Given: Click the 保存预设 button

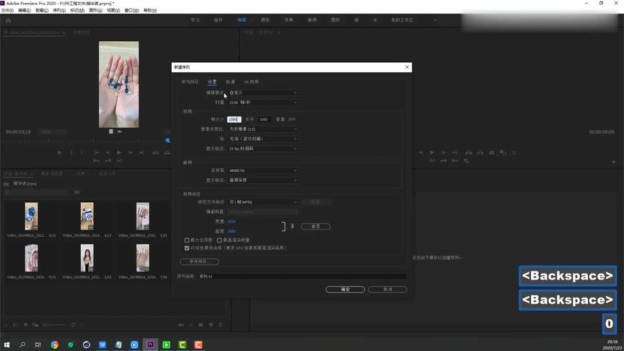Looking at the screenshot, I should 199,261.
